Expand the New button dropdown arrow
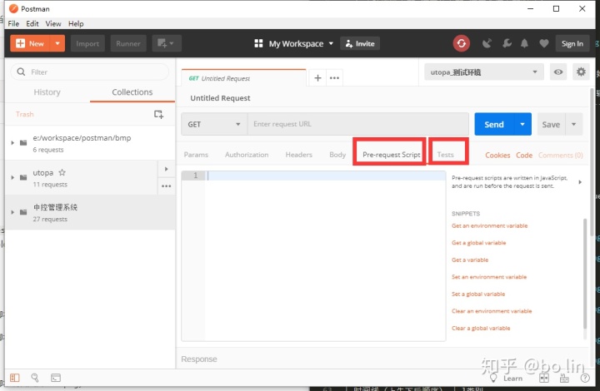Viewport: 600px width, 391px height. (57, 43)
